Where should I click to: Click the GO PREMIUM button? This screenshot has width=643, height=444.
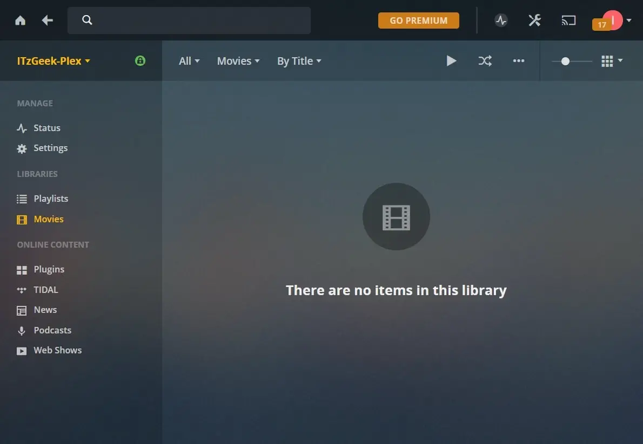tap(418, 21)
